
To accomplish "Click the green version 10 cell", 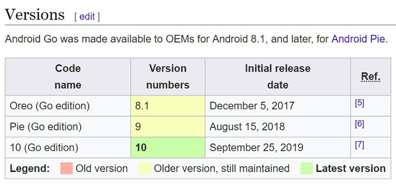I will [x=168, y=147].
